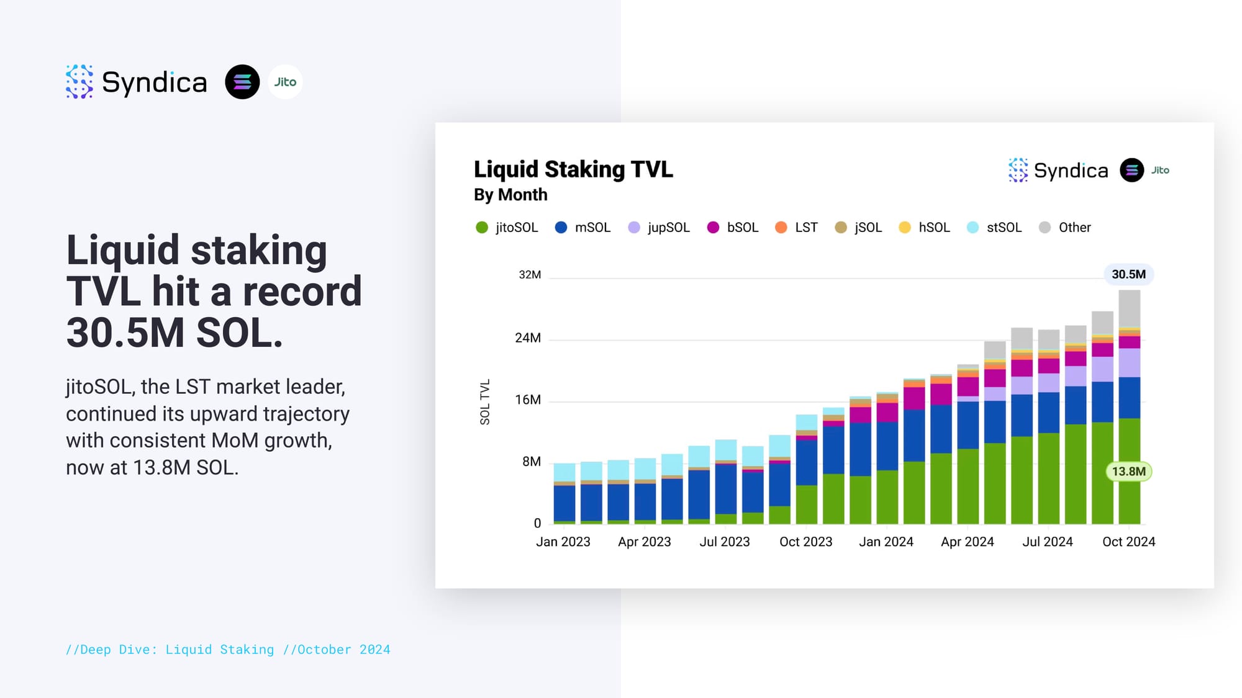Screen dimensions: 1242x698
Task: Click the Deep Dive: Liquid Staking footer text
Action: (170, 650)
